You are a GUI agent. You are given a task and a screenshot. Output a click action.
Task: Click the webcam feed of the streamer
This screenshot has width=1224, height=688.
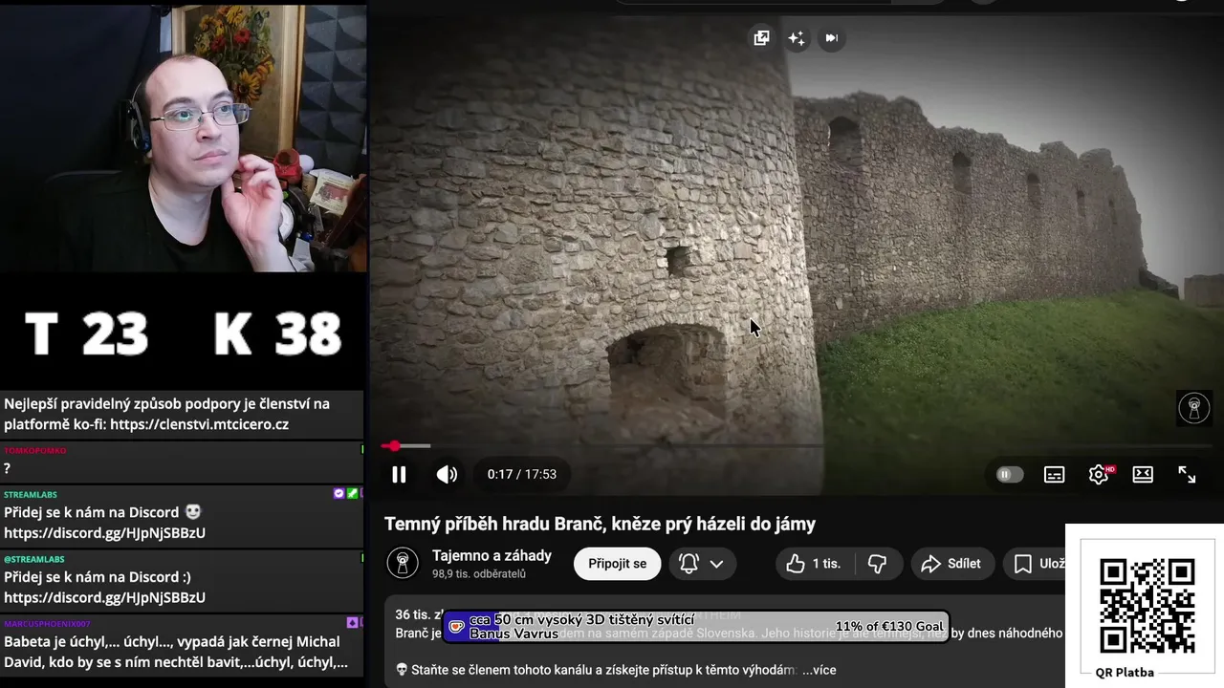pyautogui.click(x=183, y=139)
